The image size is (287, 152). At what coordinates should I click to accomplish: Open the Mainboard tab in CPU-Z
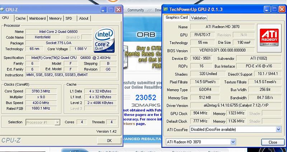[37, 18]
